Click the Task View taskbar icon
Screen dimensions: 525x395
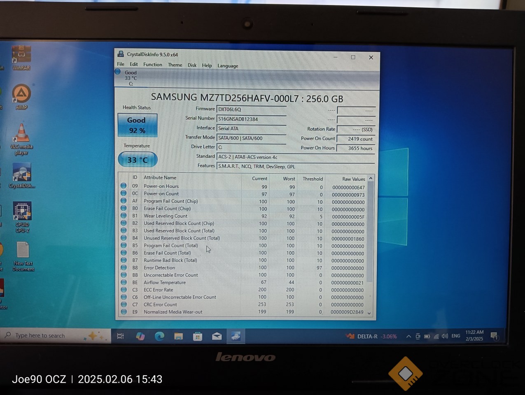pyautogui.click(x=120, y=336)
